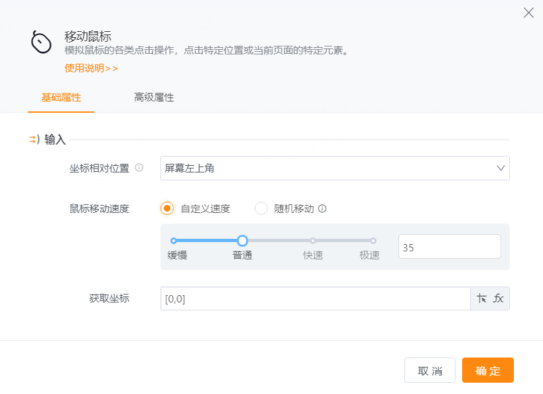This screenshot has height=394, width=543.
Task: Click info icon beside 坐标相对位置
Action: [x=139, y=168]
